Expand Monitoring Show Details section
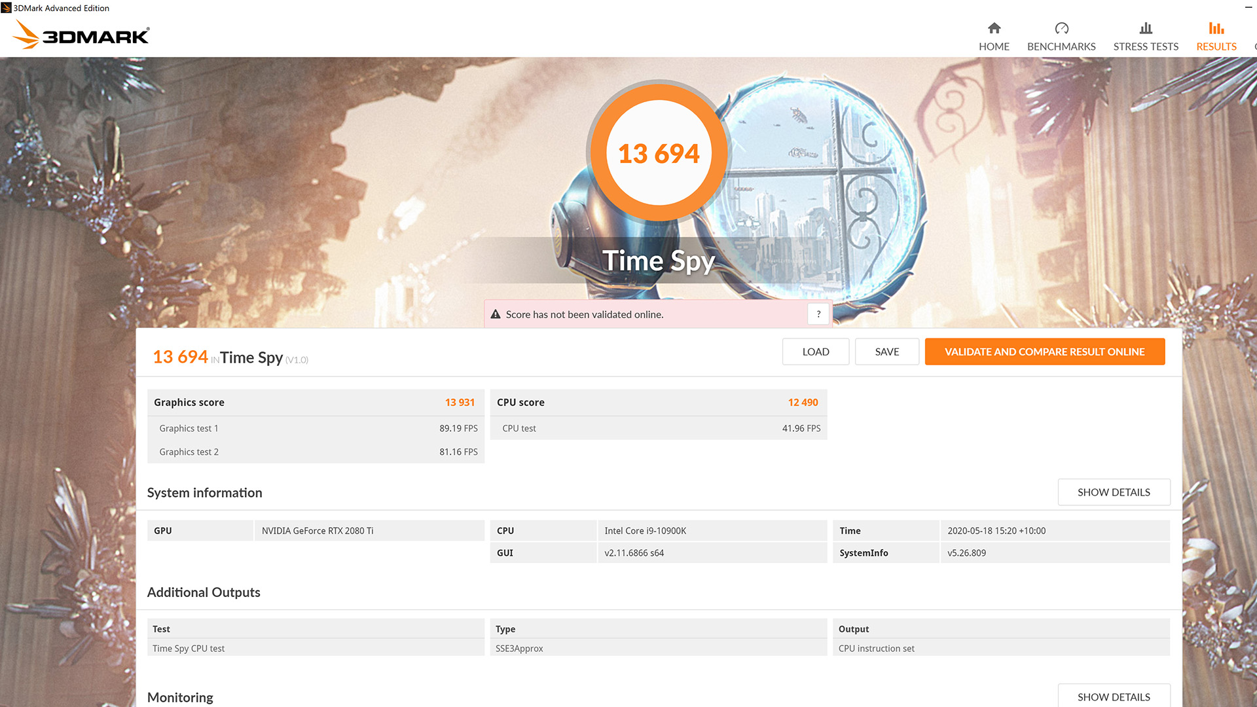The image size is (1257, 707). click(x=1114, y=696)
